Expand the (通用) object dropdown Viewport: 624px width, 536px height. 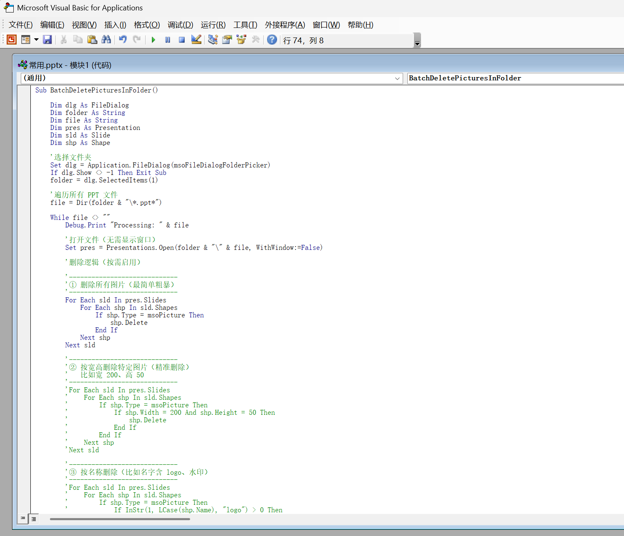point(397,78)
